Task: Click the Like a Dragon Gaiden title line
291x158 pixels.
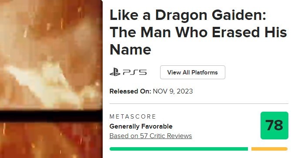Action: (x=188, y=15)
